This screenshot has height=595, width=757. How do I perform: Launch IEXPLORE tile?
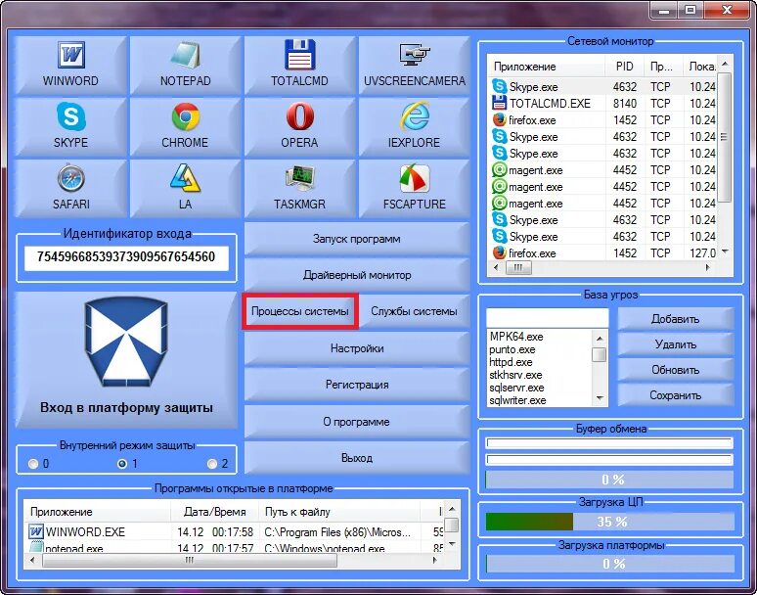pyautogui.click(x=415, y=127)
